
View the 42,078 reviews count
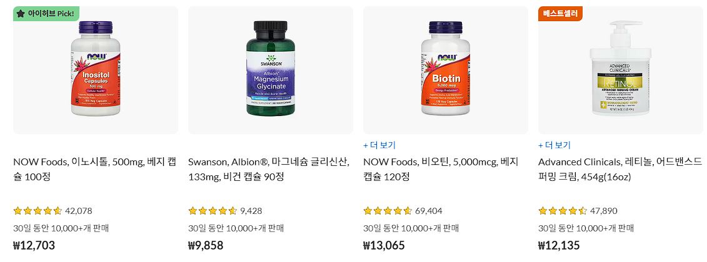79,211
